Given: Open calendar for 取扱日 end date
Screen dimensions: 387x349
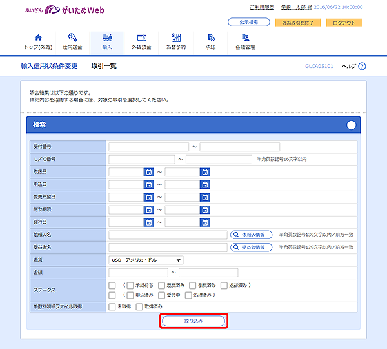Looking at the screenshot, I should click(205, 172).
